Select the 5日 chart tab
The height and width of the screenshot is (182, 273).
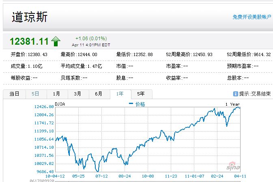coord(35,94)
